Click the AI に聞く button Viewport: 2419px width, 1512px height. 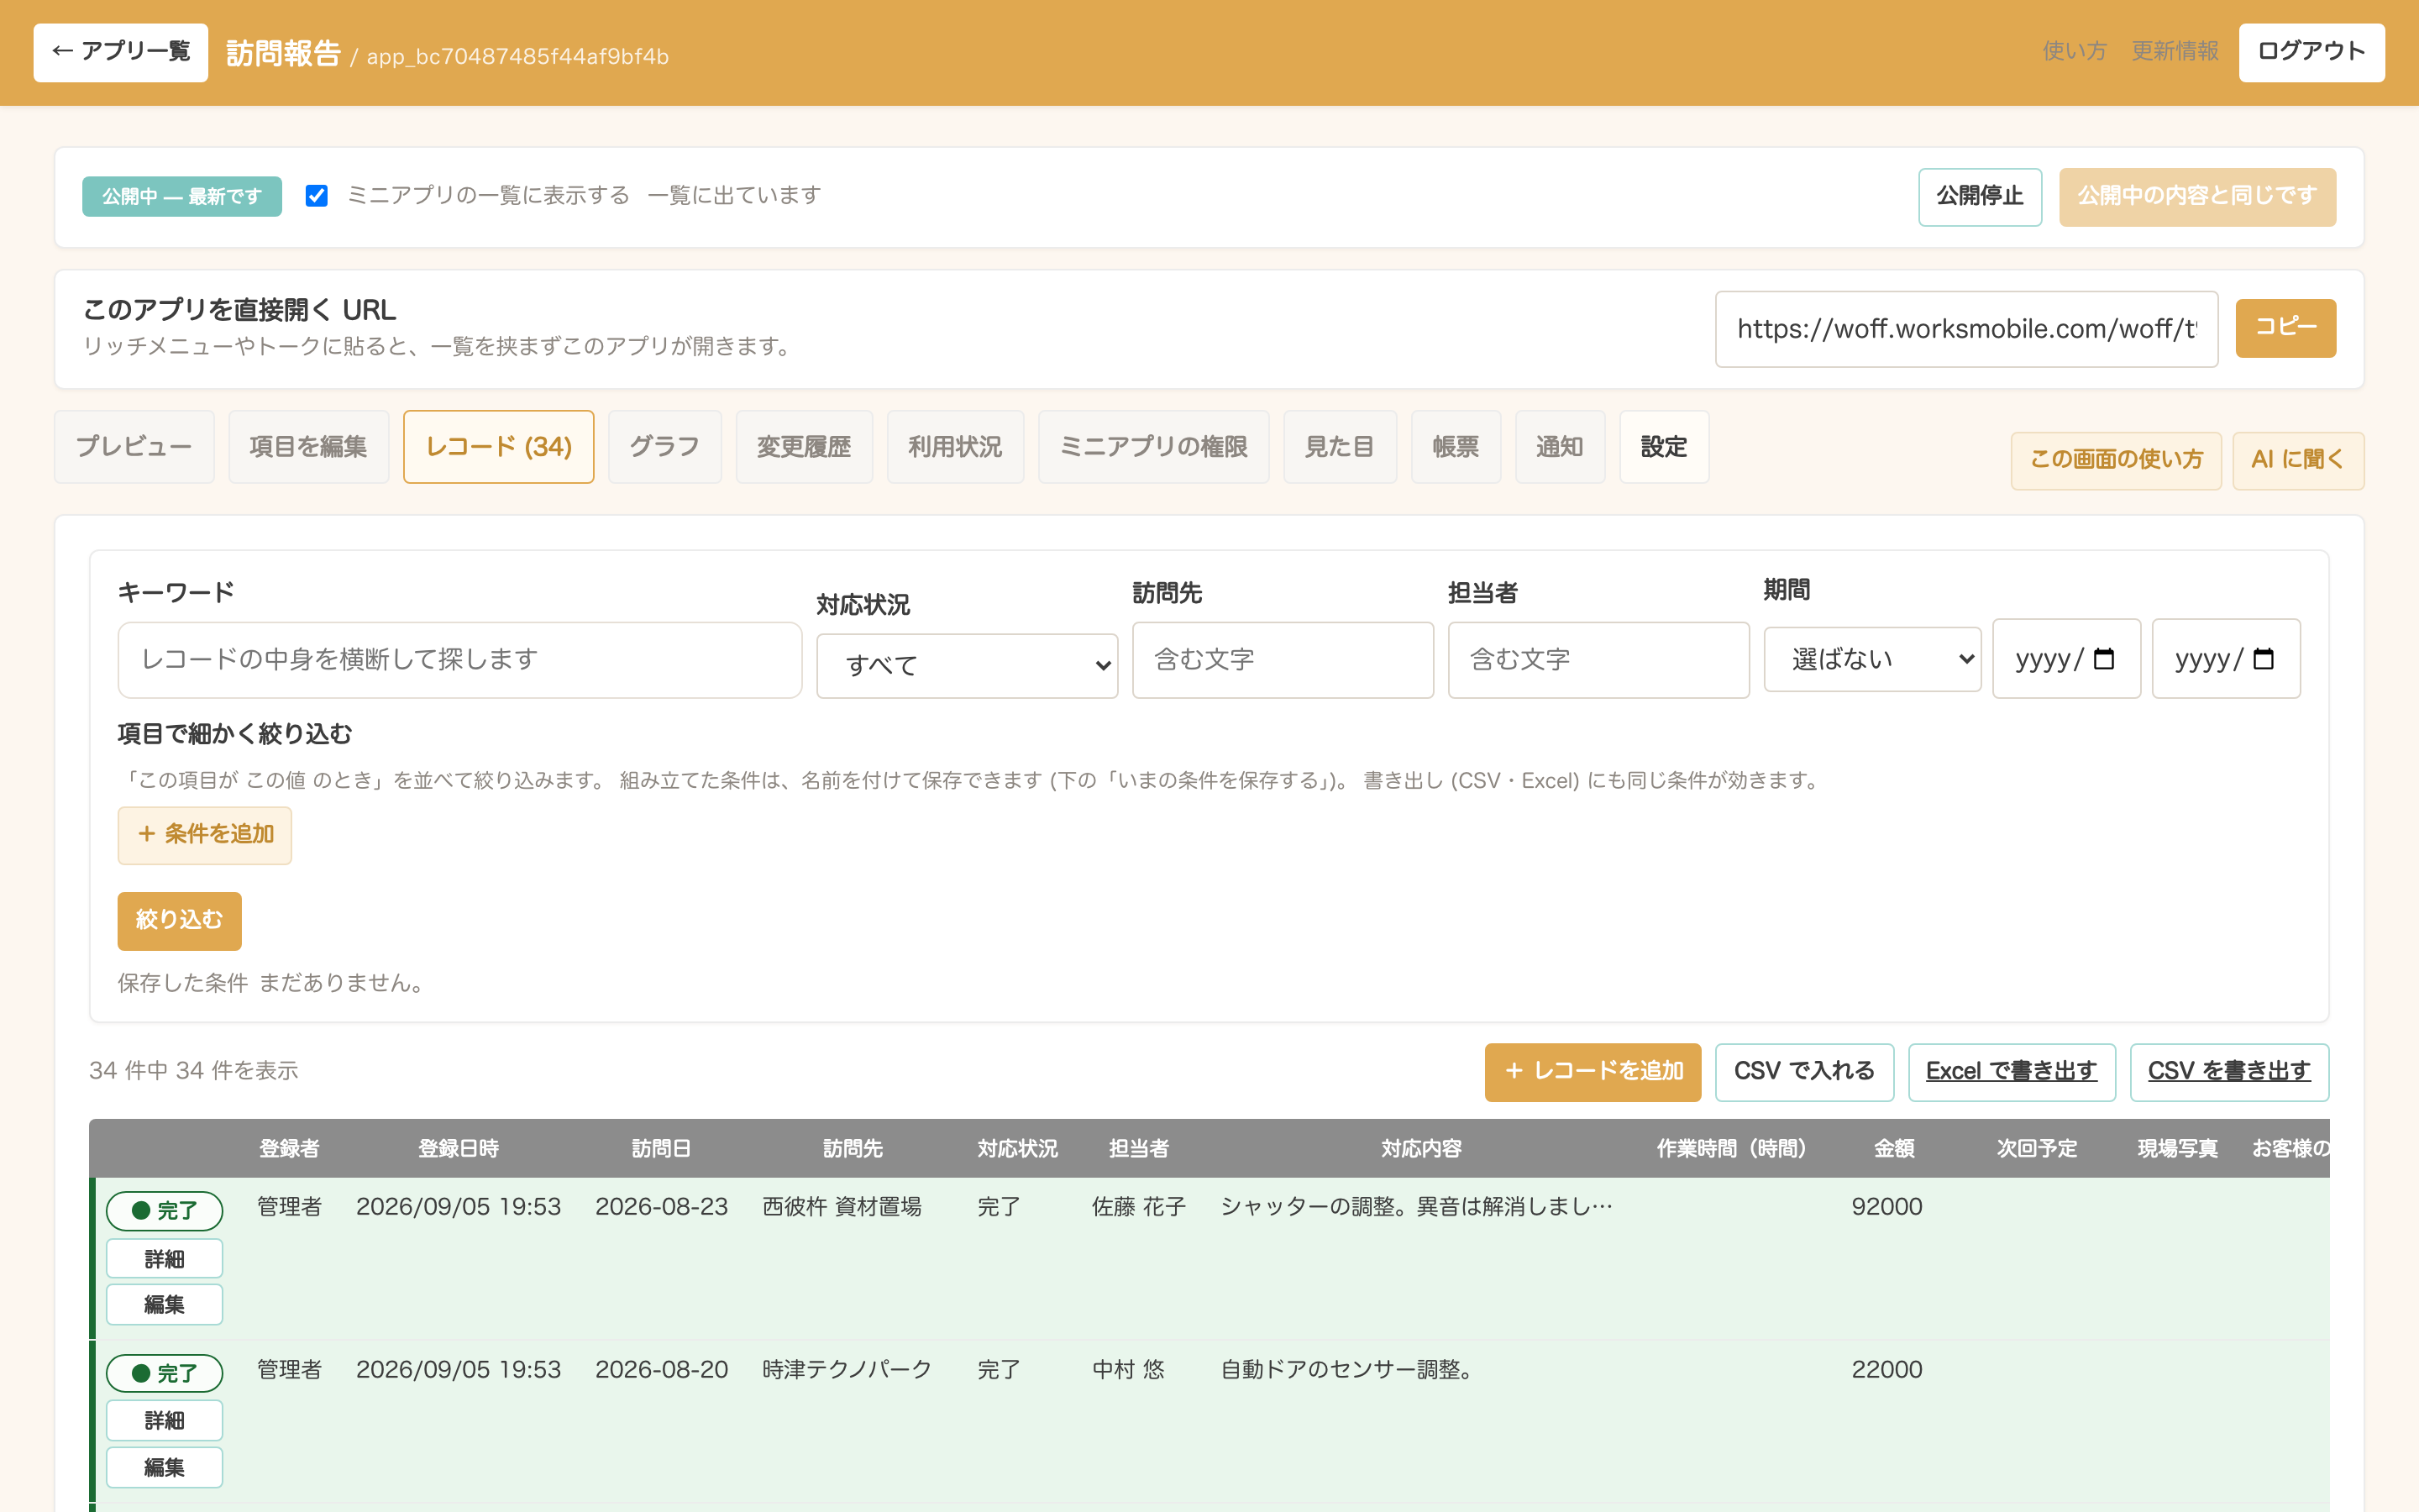pos(2297,460)
